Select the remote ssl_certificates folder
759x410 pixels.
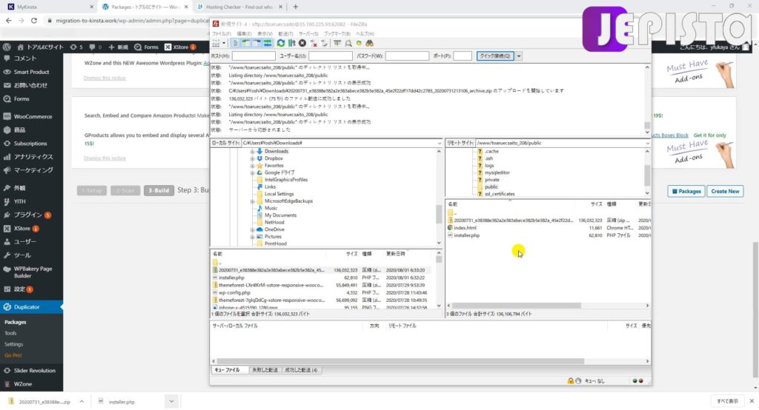tap(500, 194)
